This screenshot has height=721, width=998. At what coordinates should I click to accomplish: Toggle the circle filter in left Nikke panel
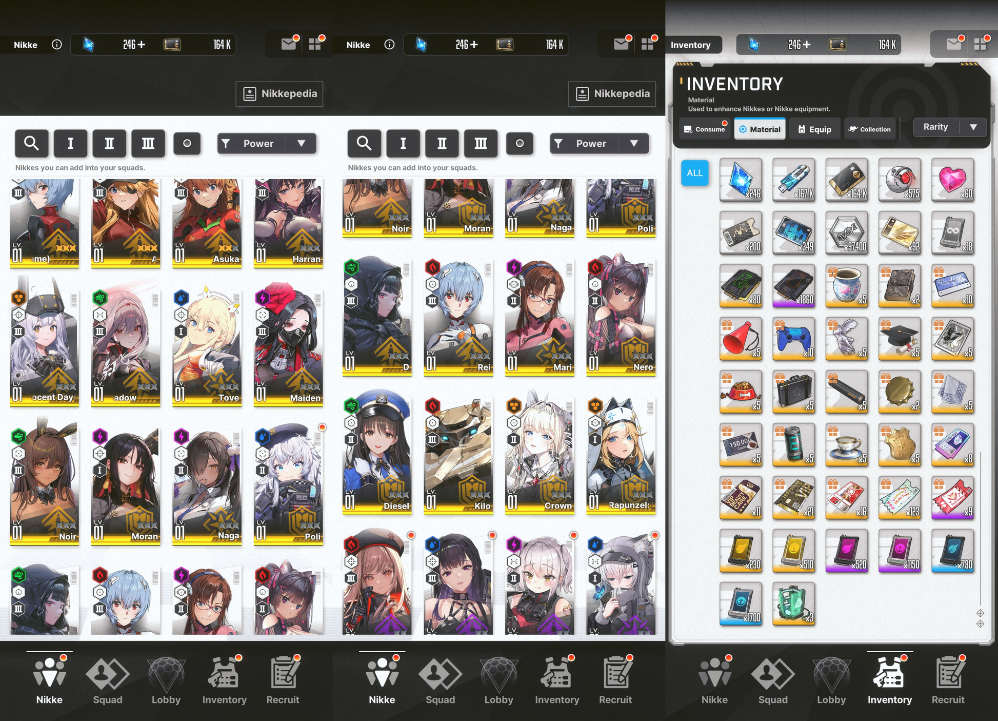tap(187, 143)
